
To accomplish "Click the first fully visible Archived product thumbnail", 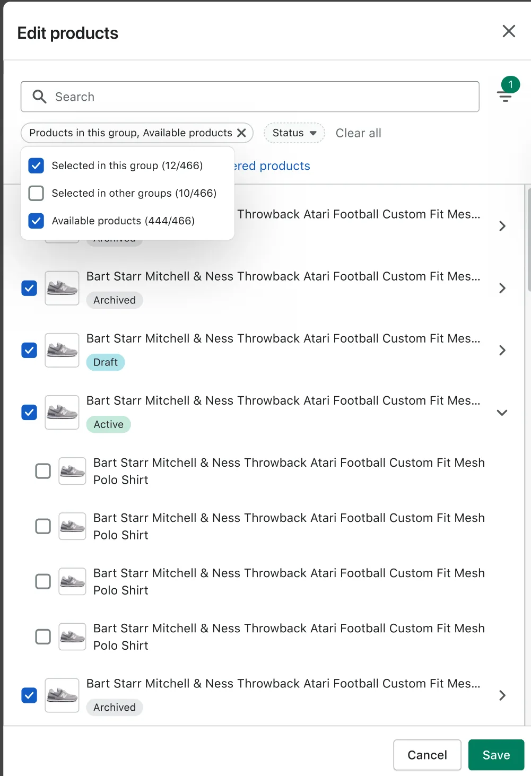I will click(x=62, y=288).
